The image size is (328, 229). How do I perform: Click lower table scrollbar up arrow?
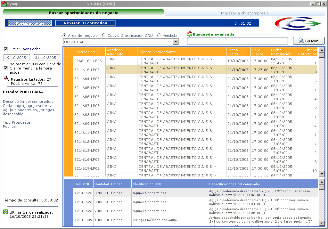tap(322, 182)
